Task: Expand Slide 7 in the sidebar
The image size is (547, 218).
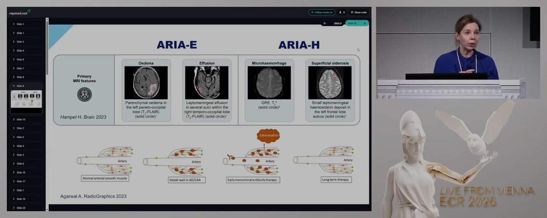Action: (14, 68)
